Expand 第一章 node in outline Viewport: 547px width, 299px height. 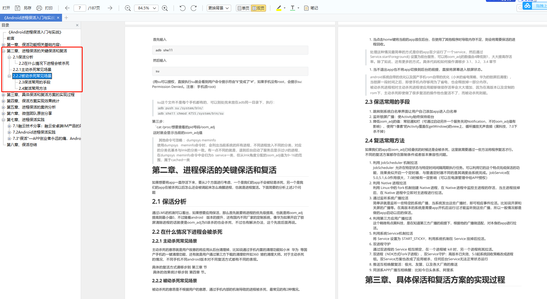[3, 45]
